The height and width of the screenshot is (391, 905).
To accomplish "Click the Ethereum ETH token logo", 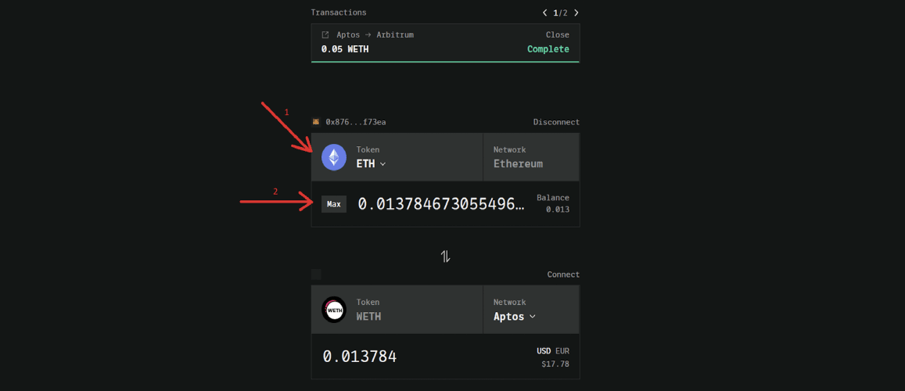I will coord(333,157).
